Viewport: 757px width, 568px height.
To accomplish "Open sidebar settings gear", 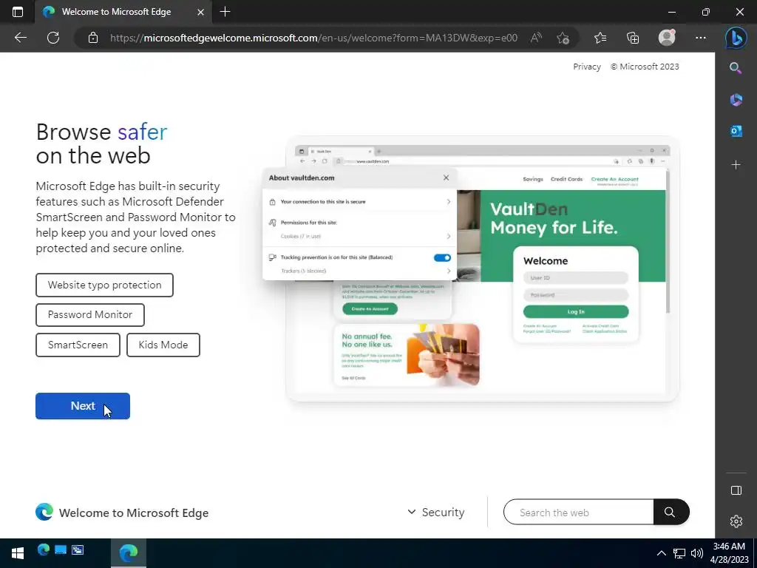I will click(x=736, y=521).
